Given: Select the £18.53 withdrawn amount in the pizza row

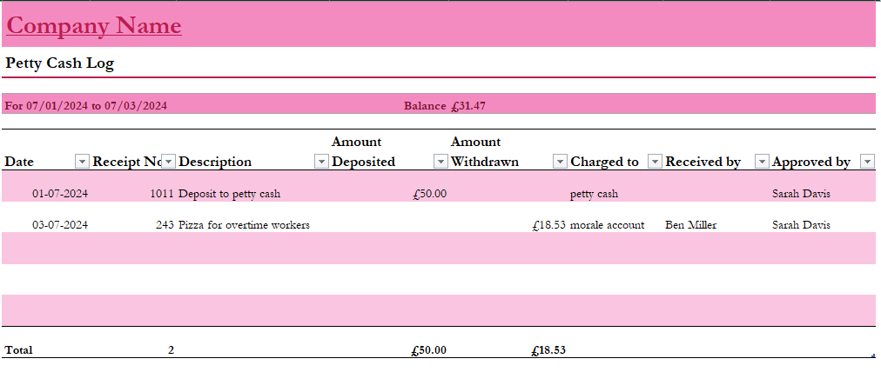Looking at the screenshot, I should [548, 225].
